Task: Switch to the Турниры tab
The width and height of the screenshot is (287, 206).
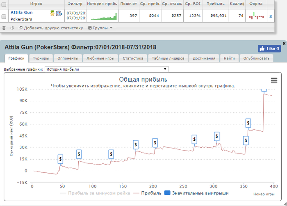Action: pyautogui.click(x=41, y=58)
